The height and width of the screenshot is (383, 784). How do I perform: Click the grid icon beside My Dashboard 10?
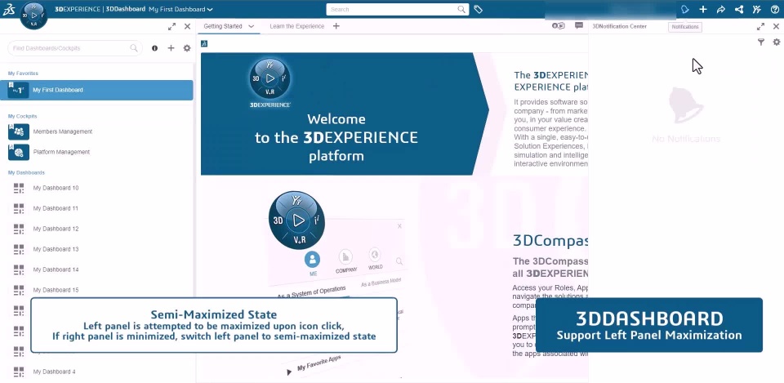click(x=19, y=188)
